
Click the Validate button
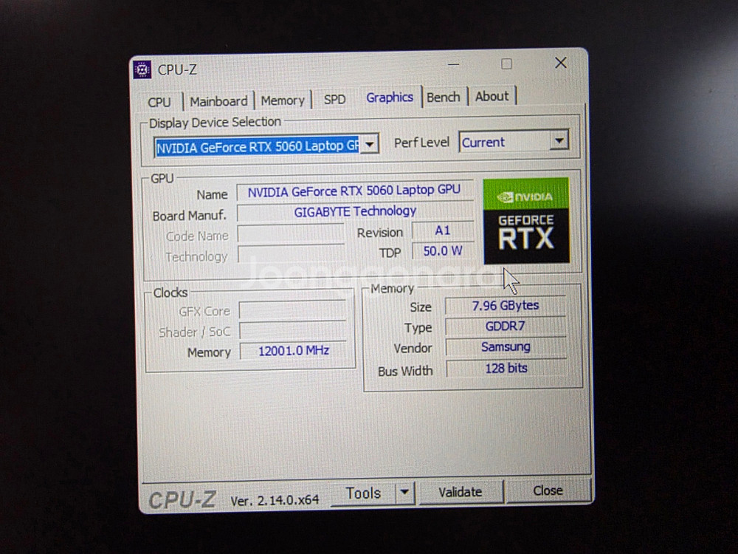[461, 492]
